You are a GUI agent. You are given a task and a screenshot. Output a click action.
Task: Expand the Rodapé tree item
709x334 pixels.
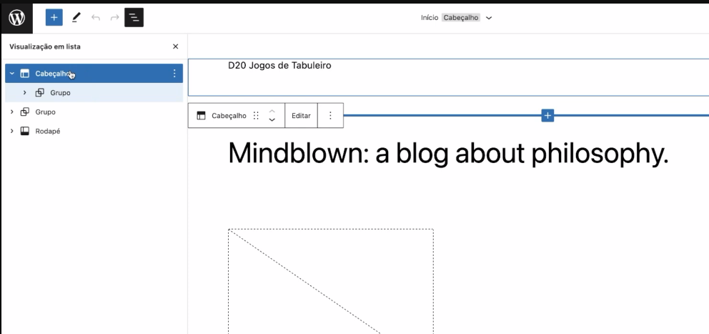point(12,131)
